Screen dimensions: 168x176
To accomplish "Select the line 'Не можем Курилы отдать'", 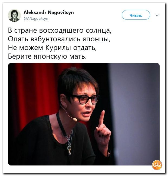I will point(52,48).
